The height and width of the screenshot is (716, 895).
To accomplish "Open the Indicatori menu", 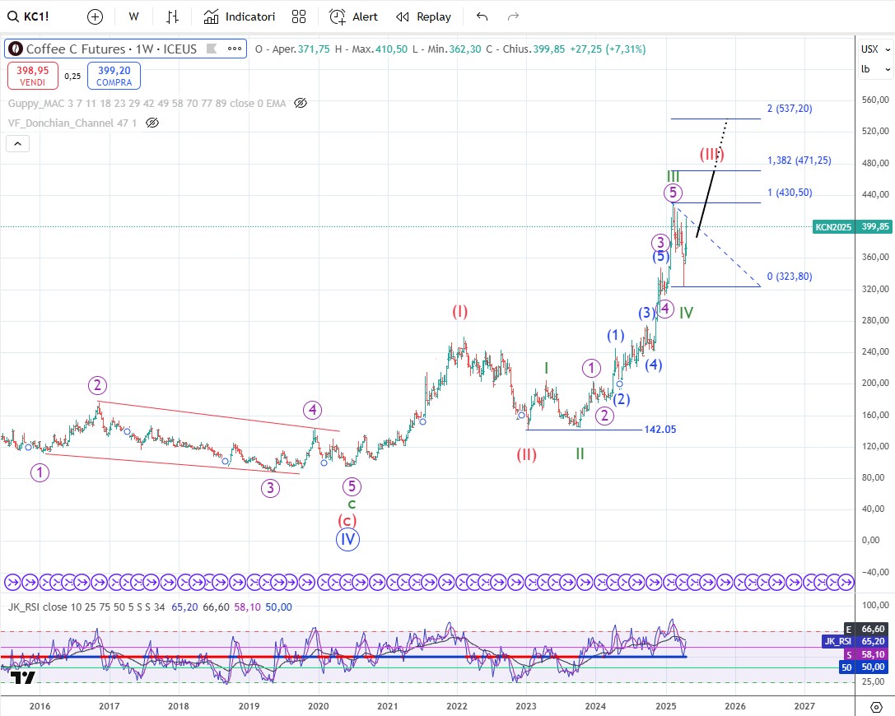I will 240,16.
